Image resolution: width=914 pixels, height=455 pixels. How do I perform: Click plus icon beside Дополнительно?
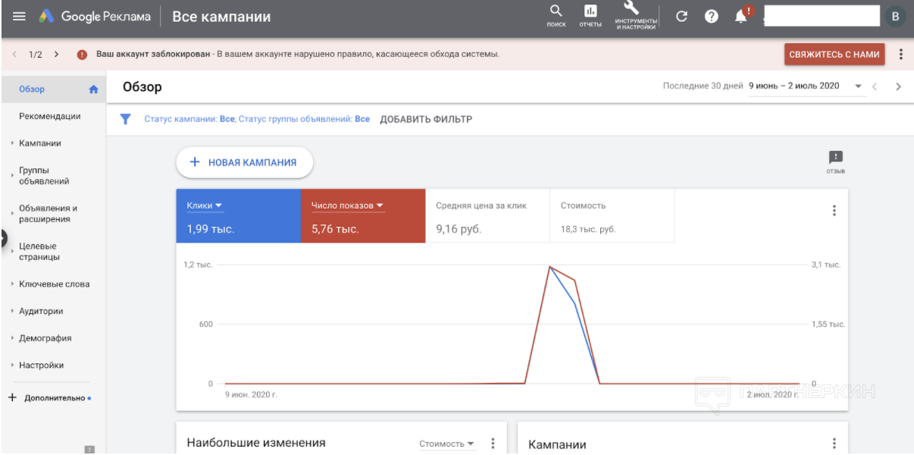[x=12, y=397]
